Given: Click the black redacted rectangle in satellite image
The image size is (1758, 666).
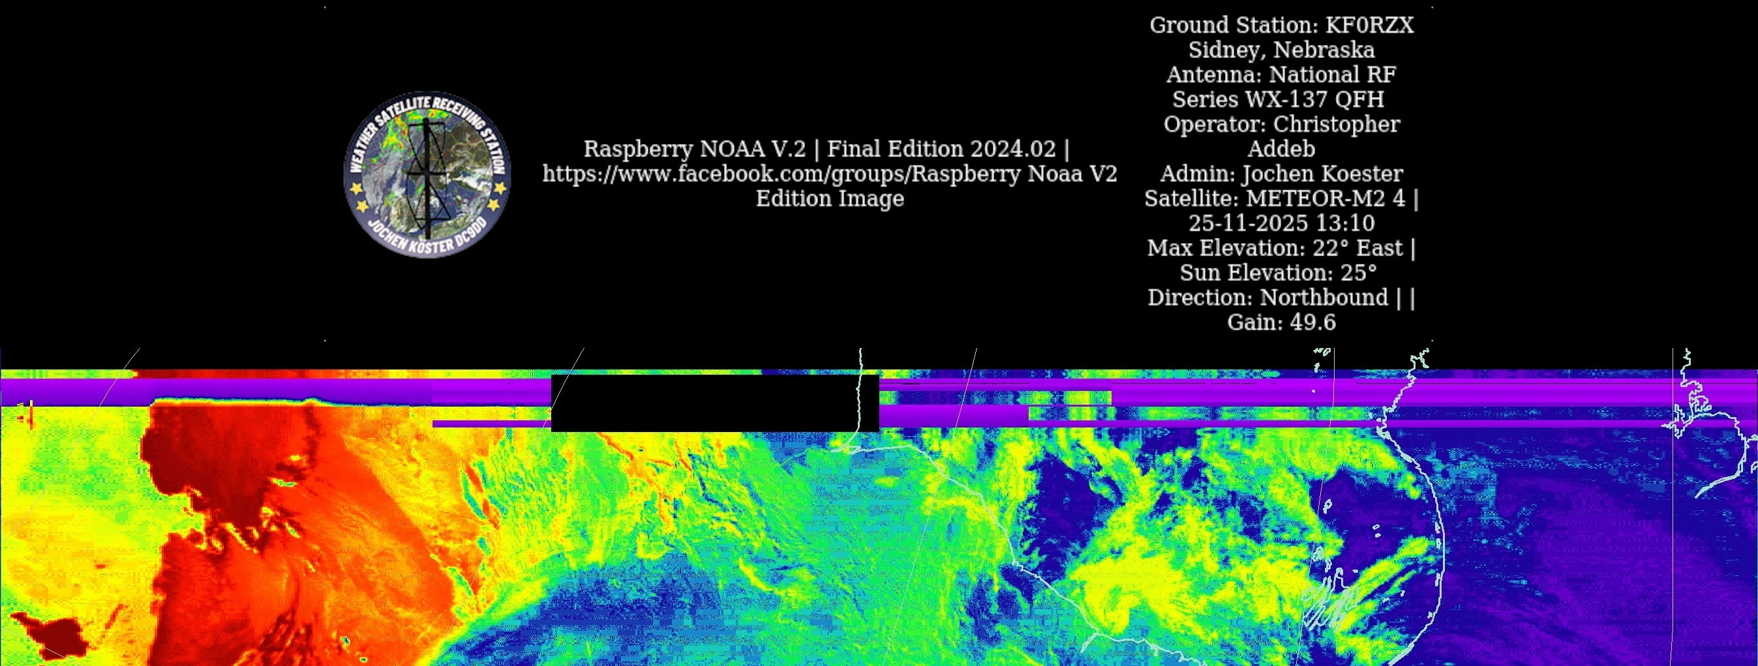Looking at the screenshot, I should 714,403.
